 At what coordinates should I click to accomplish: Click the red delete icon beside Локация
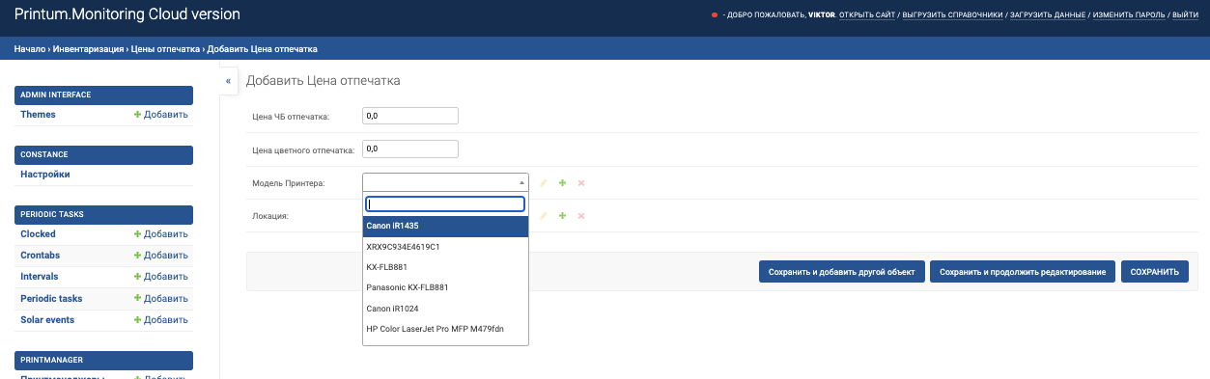pos(581,215)
